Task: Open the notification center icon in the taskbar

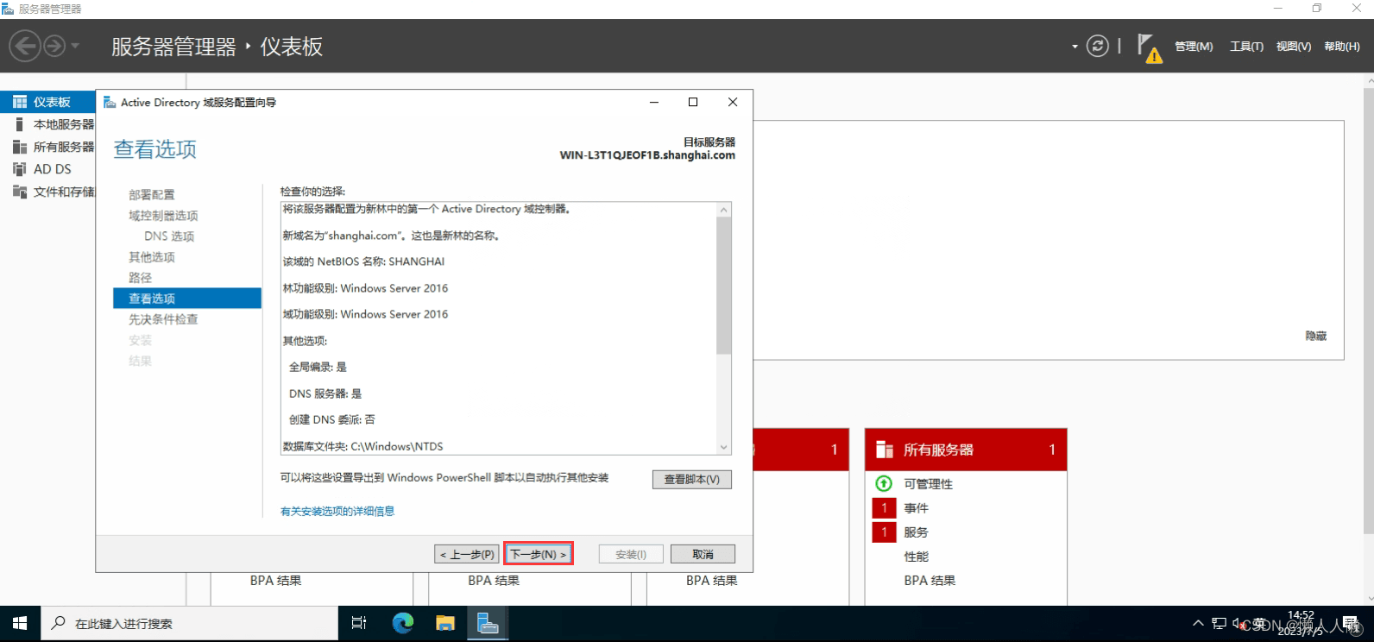Action: (x=1351, y=623)
